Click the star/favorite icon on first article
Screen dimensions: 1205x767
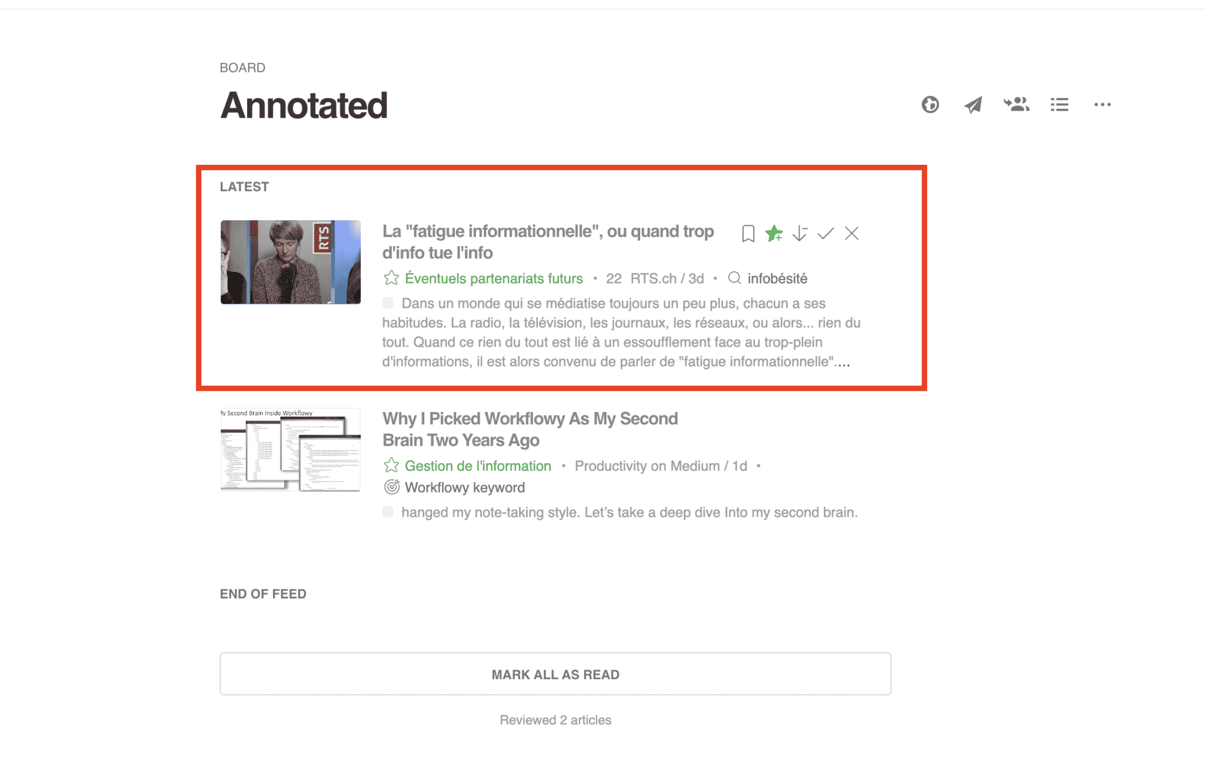click(772, 233)
